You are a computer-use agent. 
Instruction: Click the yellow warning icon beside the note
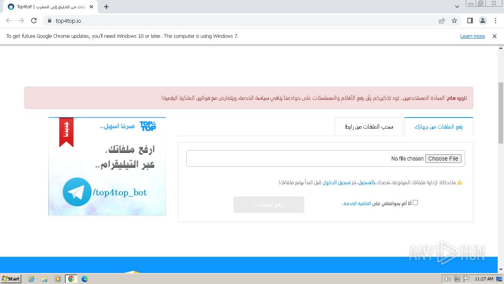tap(460, 183)
